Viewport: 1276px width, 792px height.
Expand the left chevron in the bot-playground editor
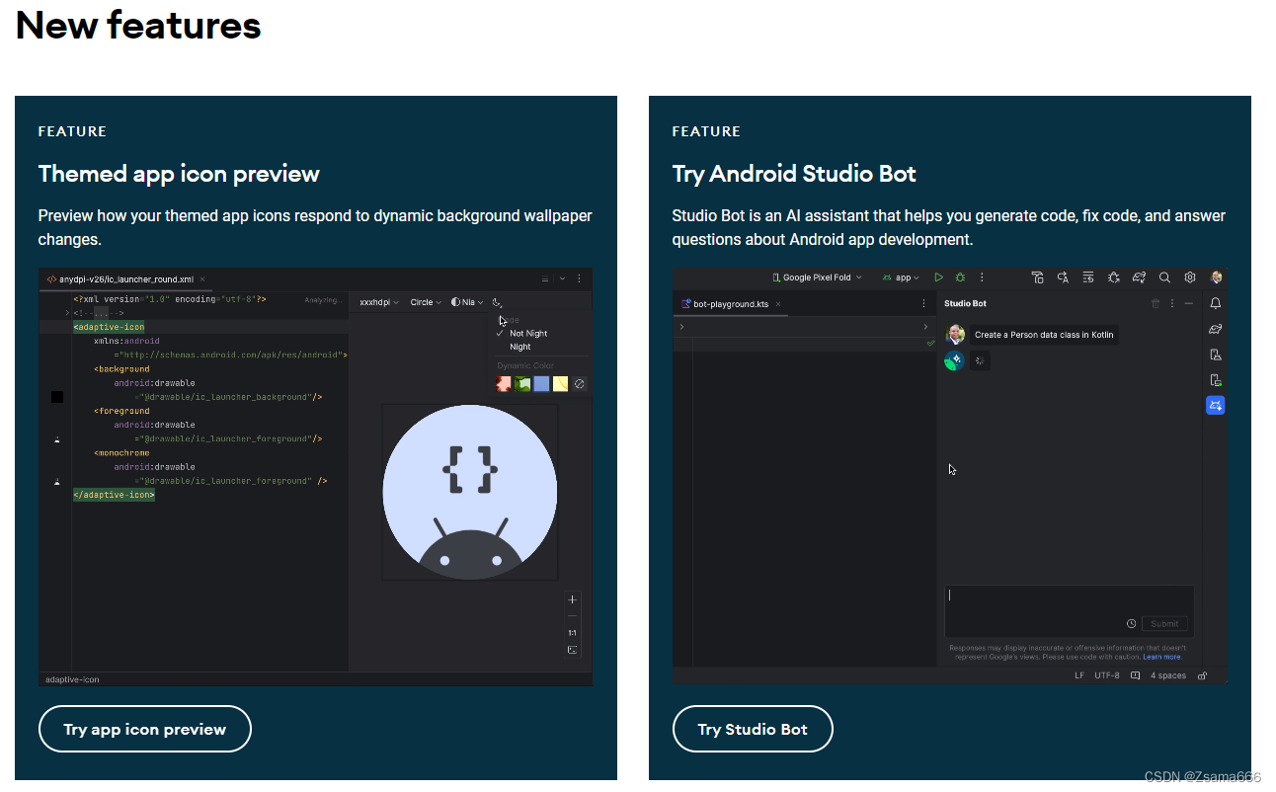(x=681, y=326)
